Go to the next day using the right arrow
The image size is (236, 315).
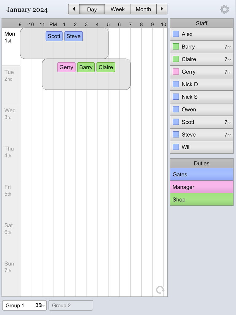click(162, 9)
